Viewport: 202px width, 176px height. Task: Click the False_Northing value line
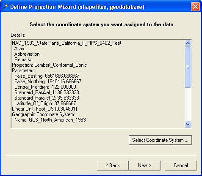48,81
